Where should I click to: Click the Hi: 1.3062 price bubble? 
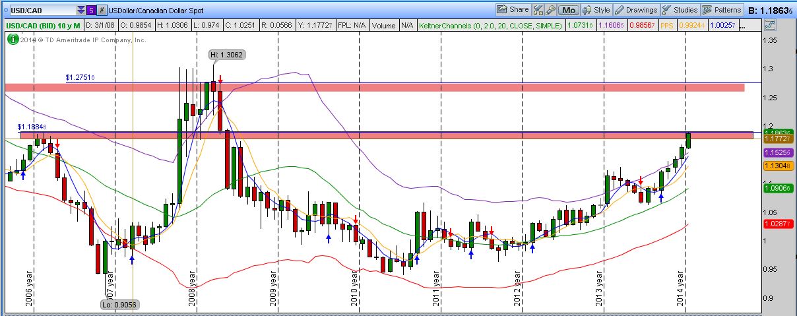pyautogui.click(x=227, y=55)
